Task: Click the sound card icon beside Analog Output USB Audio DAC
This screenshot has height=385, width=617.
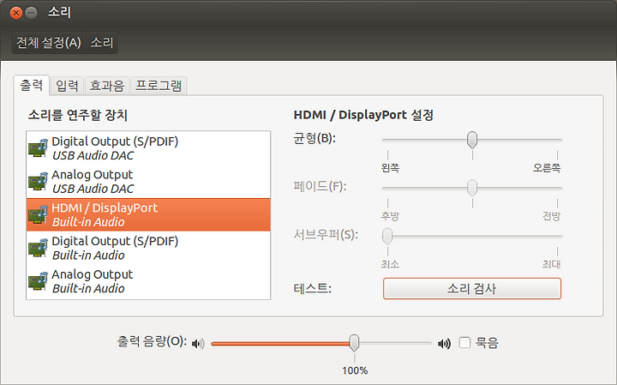Action: click(39, 182)
